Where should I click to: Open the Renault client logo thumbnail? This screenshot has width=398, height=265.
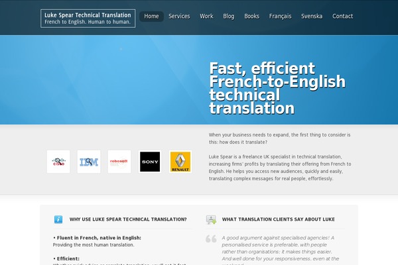point(180,162)
